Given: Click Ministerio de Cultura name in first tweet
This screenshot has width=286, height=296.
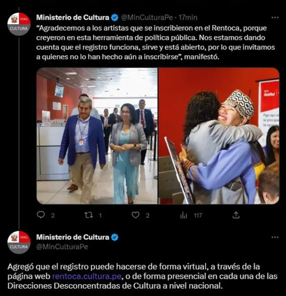Looking at the screenshot, I should pyautogui.click(x=73, y=17).
